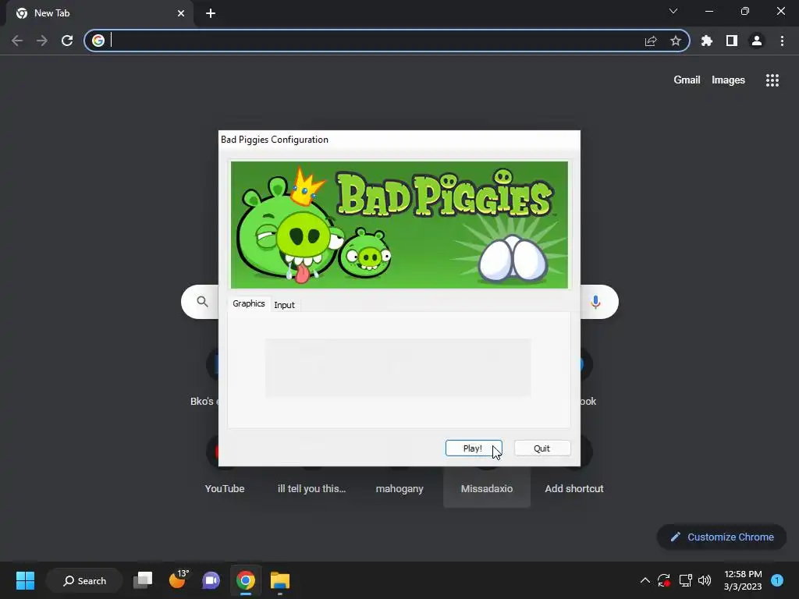Go back in Chrome history
The height and width of the screenshot is (599, 799).
coord(17,41)
